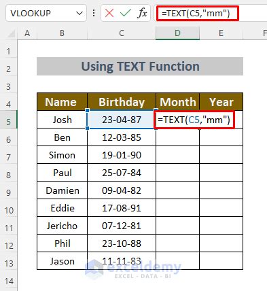Select column D header
Screen dimensions: 267x291
point(177,33)
